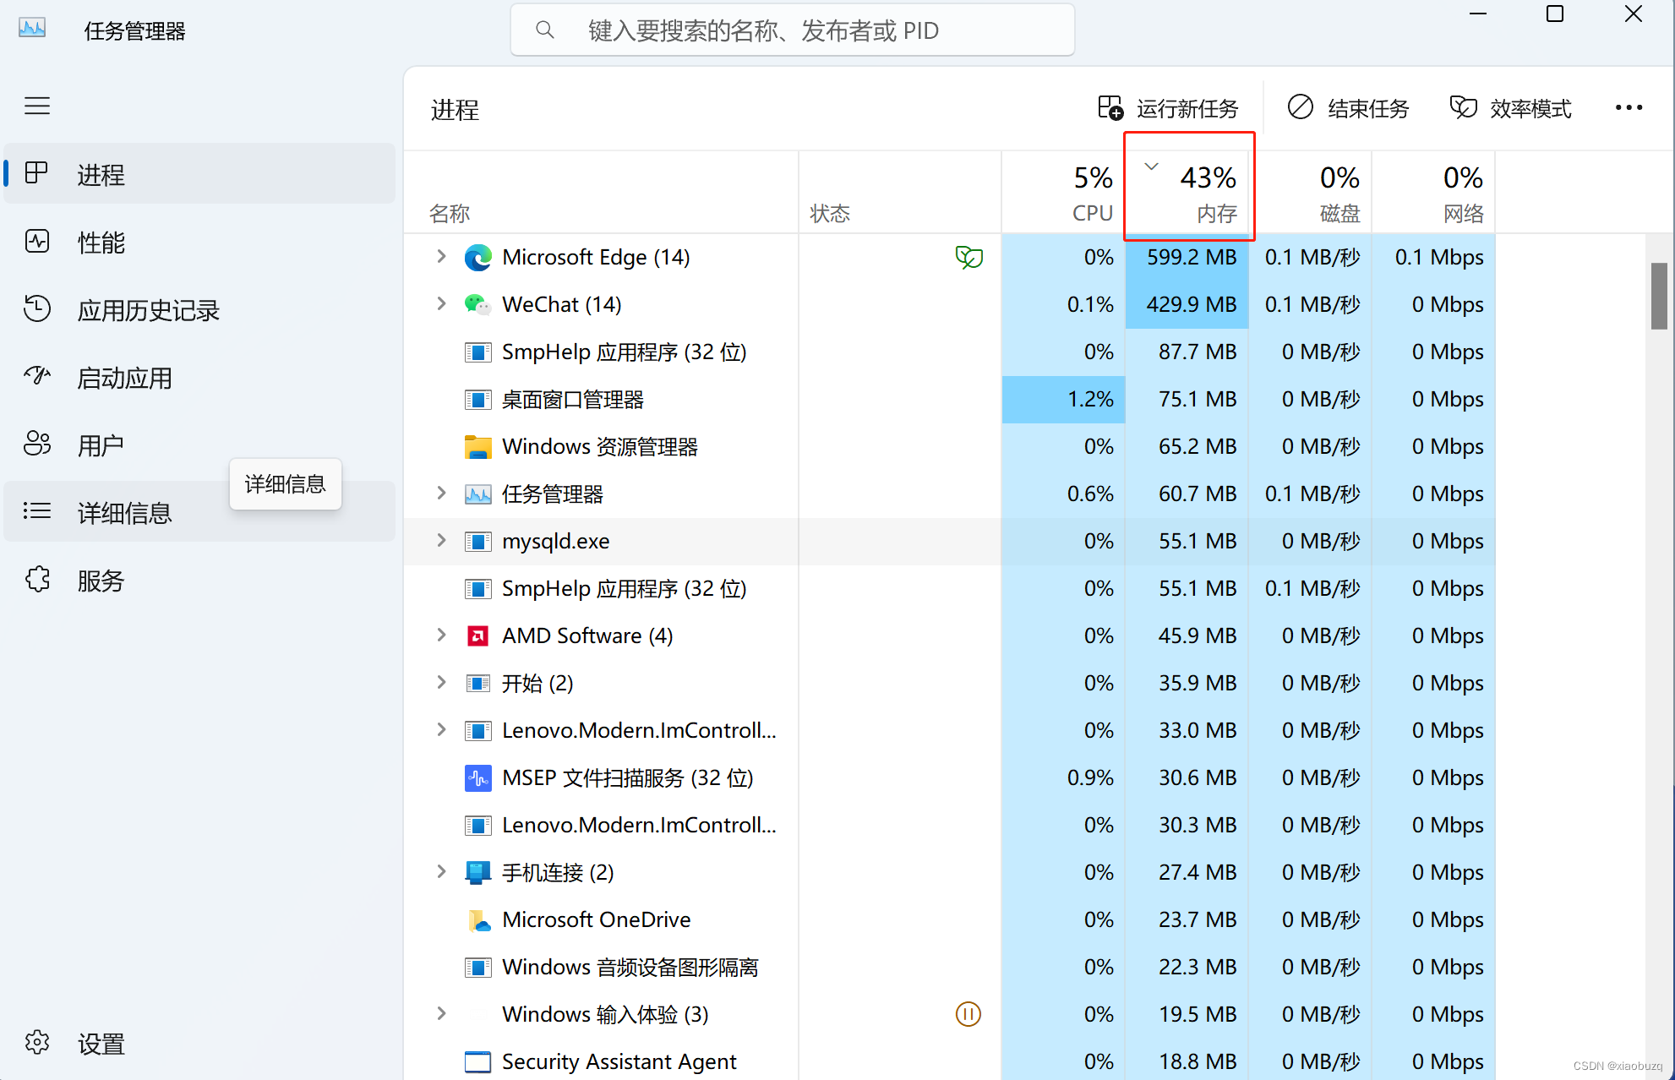Viewport: 1675px width, 1080px height.
Task: Select the Users (用户) sidebar icon
Action: pyautogui.click(x=37, y=445)
